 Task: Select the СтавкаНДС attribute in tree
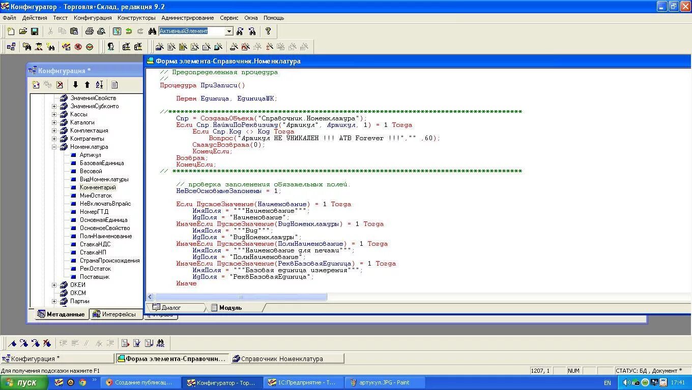(95, 244)
